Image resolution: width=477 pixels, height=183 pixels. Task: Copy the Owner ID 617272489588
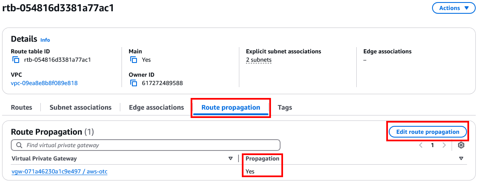click(x=134, y=83)
